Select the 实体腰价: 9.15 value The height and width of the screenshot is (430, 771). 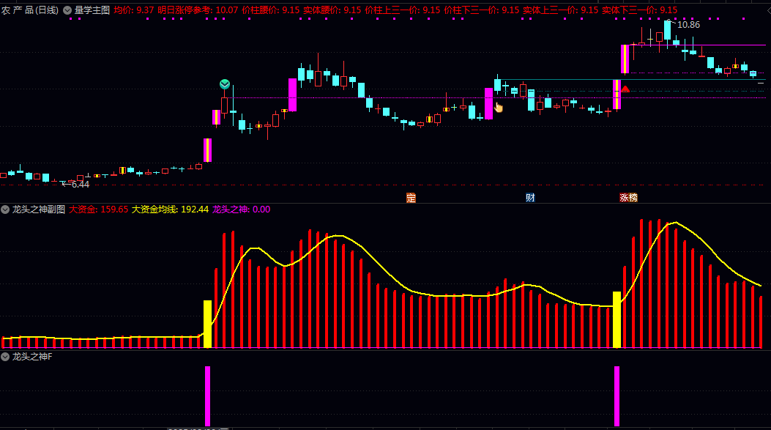(x=332, y=10)
